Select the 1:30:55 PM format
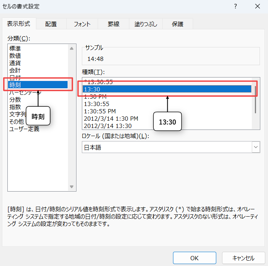 (x=100, y=111)
